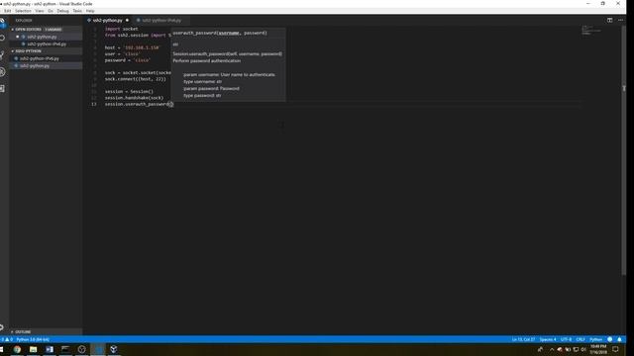This screenshot has width=634, height=356.
Task: Click the volume icon in the system tray
Action: tap(583, 349)
